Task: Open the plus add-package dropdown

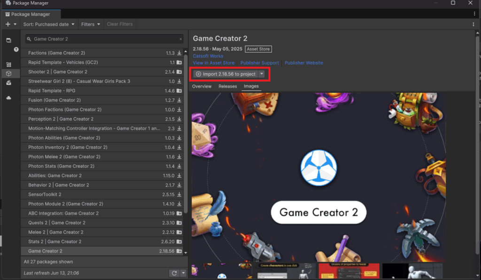Action: click(x=11, y=24)
